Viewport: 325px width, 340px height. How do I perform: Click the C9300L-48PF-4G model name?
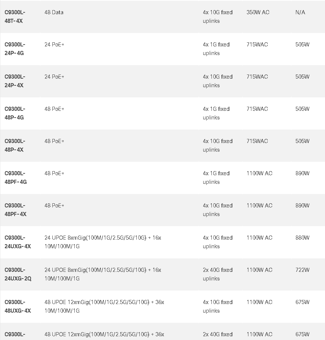pyautogui.click(x=16, y=177)
